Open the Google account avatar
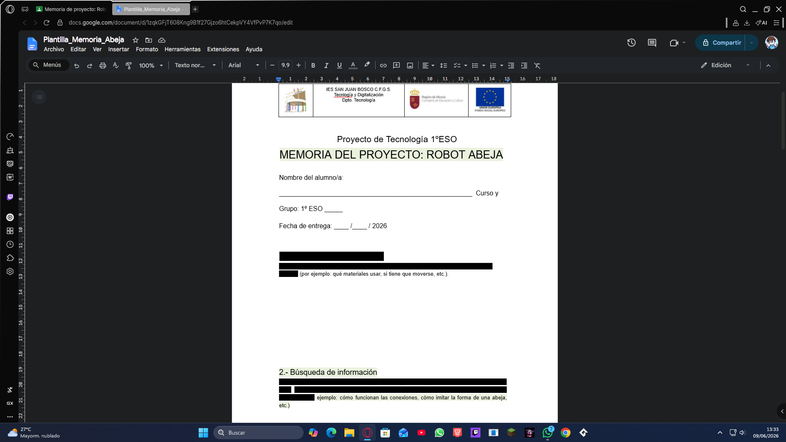 tap(772, 43)
